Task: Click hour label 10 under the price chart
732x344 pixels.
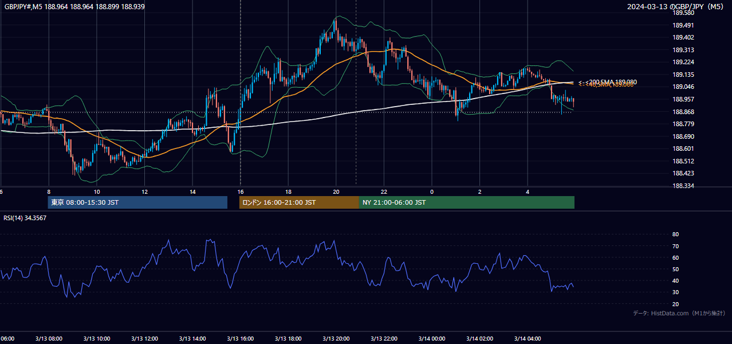Action: click(97, 191)
